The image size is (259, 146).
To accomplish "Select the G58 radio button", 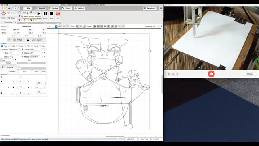I will (x=32, y=46).
